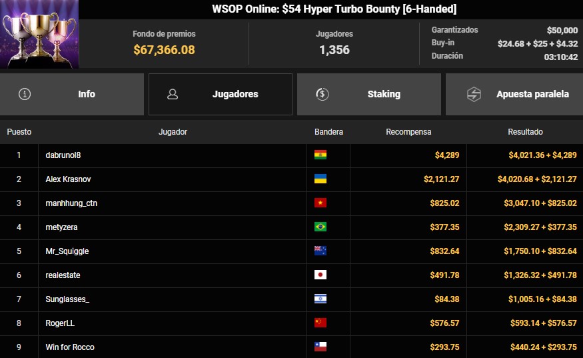Switch to the Jugadores tab

[x=221, y=94]
